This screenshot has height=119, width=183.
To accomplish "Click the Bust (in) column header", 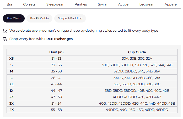I will [56, 52].
